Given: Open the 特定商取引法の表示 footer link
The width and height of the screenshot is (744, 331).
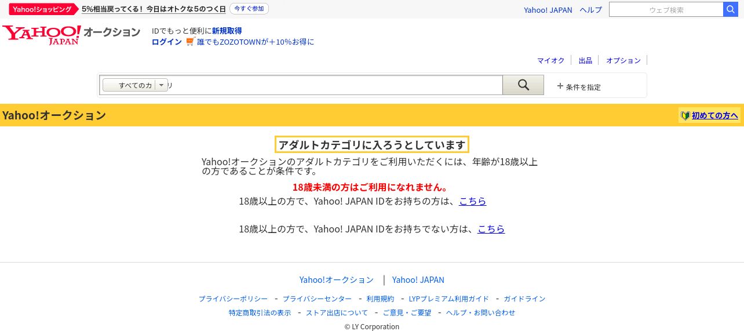Looking at the screenshot, I should (260, 312).
